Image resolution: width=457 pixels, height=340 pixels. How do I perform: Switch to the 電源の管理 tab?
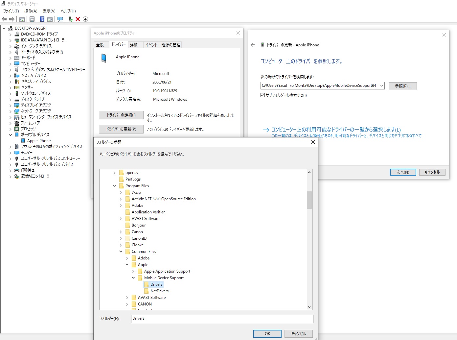171,45
